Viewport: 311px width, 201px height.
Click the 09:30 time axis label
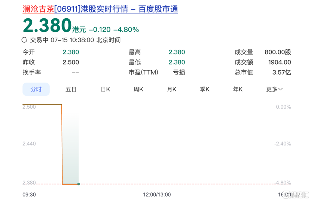point(29,195)
